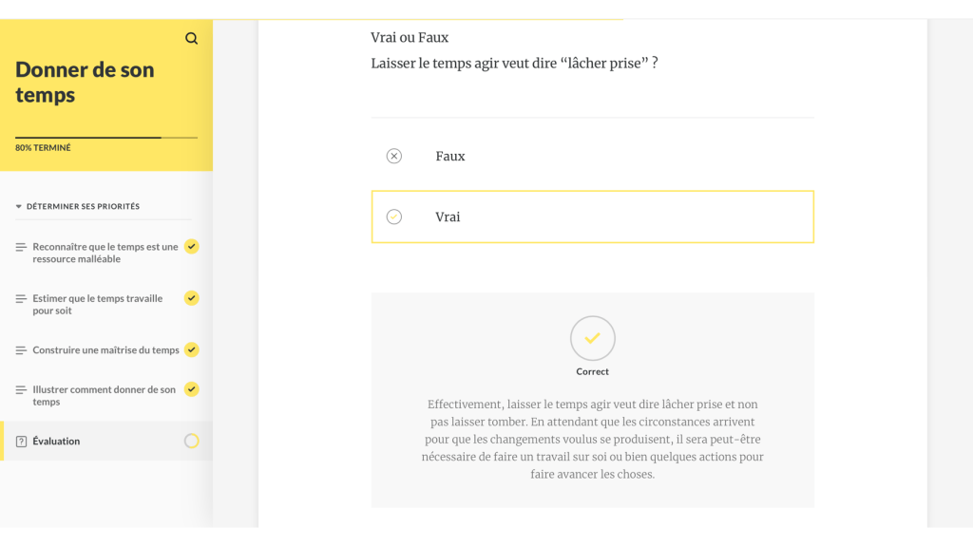Click lines icon beside Estimer que le temps
The image size is (973, 546).
[x=21, y=298]
